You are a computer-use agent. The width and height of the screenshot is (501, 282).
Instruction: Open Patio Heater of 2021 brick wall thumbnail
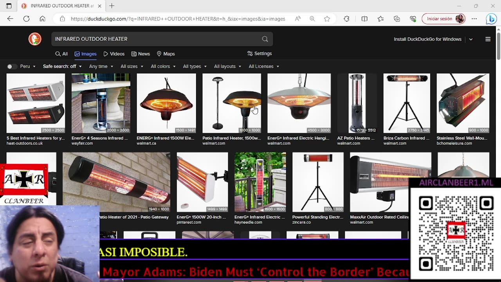(x=116, y=182)
